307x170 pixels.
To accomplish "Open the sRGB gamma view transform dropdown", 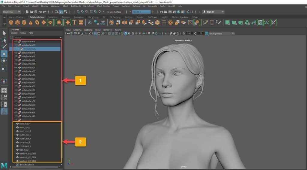I will pos(220,33).
